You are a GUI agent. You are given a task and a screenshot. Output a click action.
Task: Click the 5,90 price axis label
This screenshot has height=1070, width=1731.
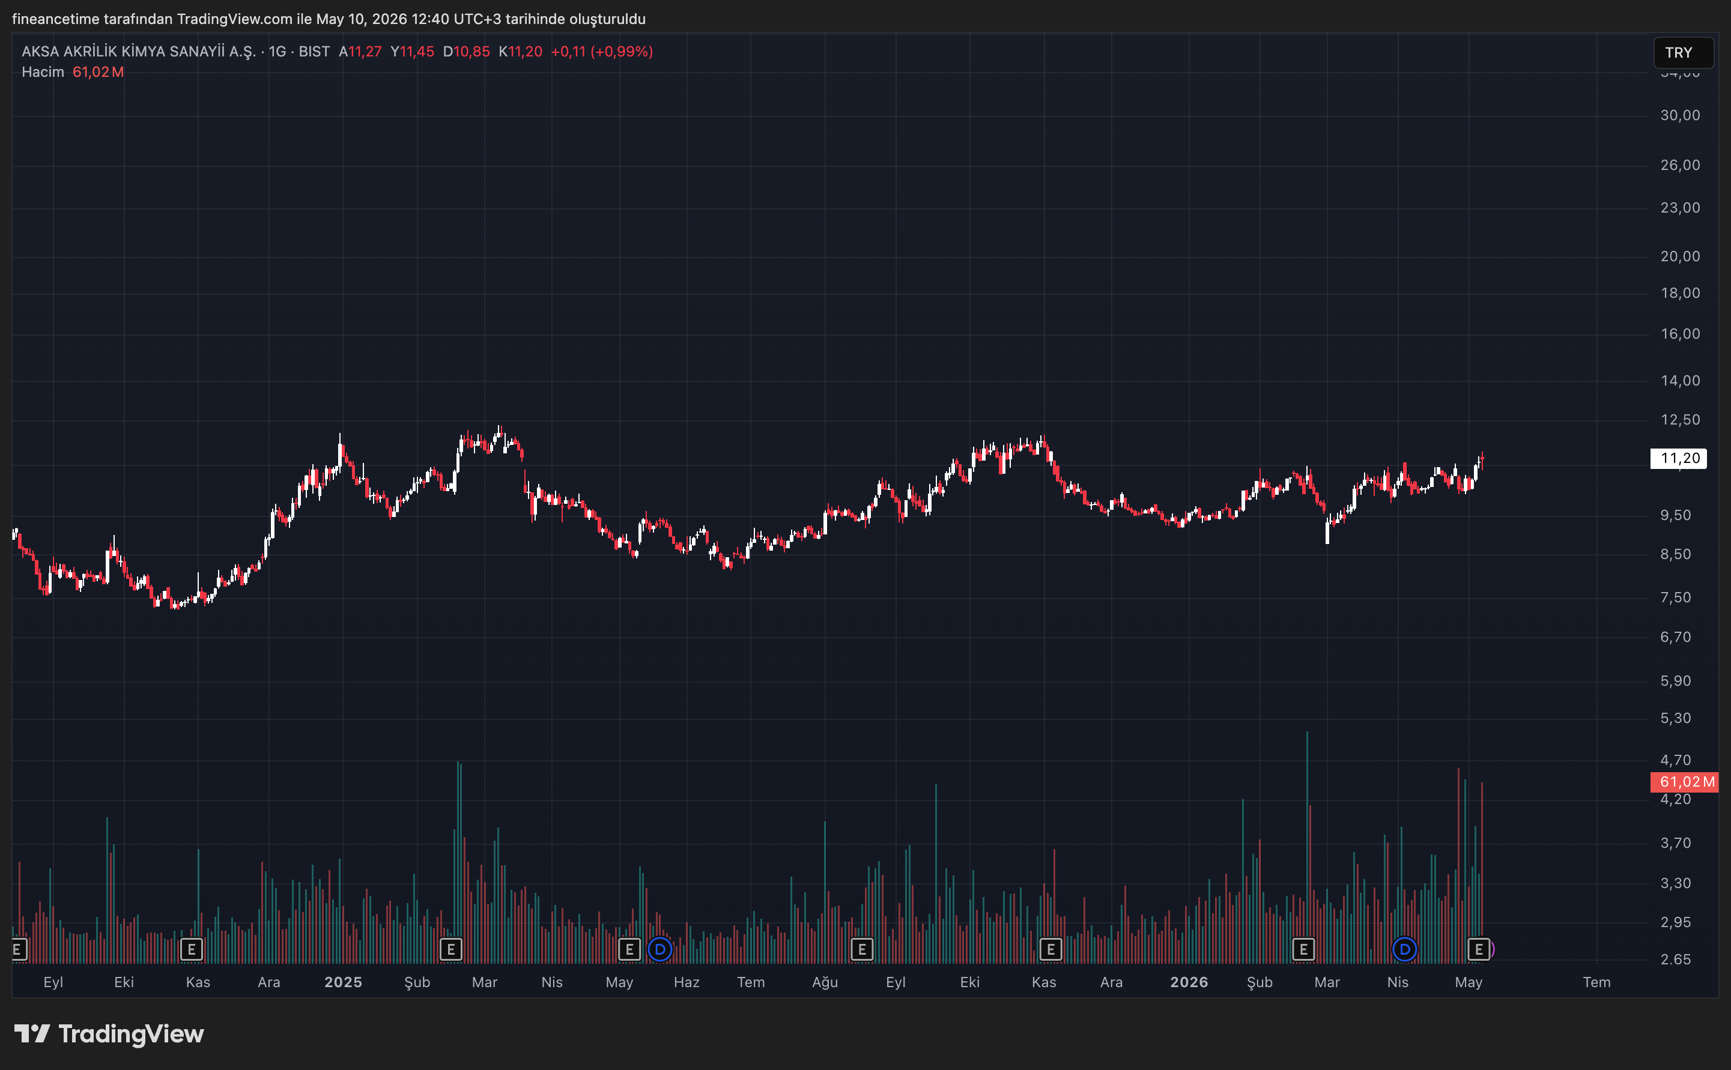point(1675,681)
